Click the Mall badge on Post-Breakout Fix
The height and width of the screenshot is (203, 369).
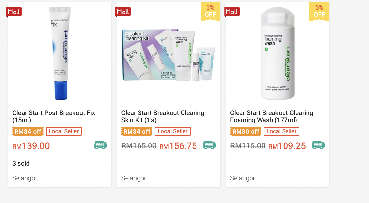point(14,12)
